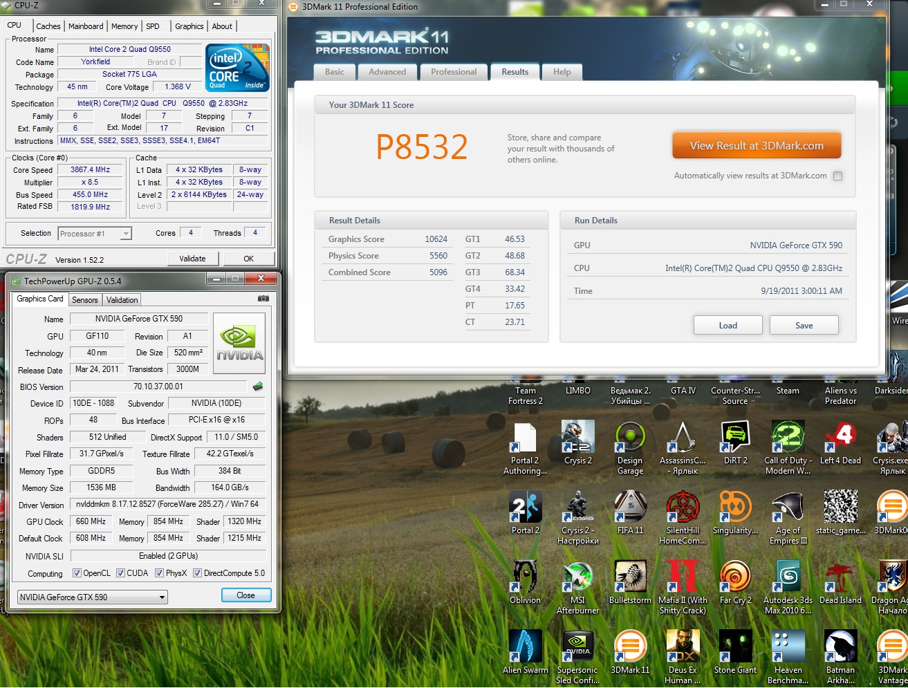Click View Result at 3DMark.com button

click(757, 146)
